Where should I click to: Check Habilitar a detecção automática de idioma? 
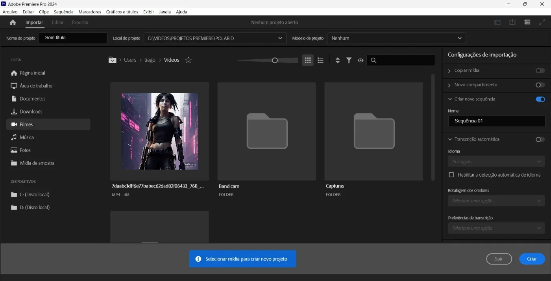pos(451,175)
